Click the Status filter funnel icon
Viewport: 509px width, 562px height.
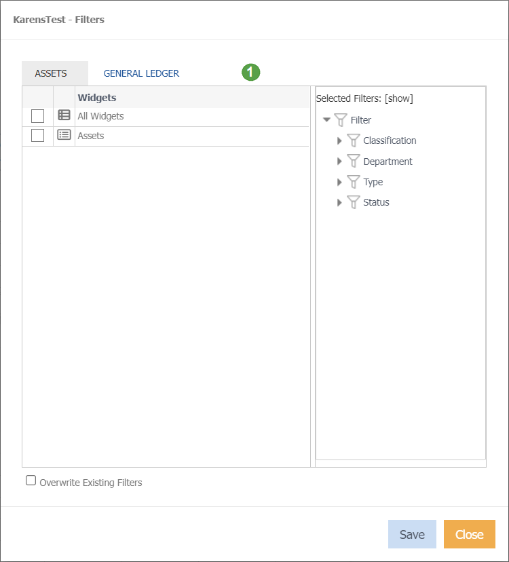pyautogui.click(x=353, y=202)
